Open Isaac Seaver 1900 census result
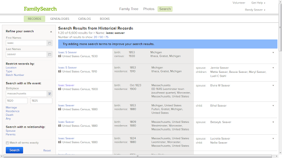 point(66,85)
